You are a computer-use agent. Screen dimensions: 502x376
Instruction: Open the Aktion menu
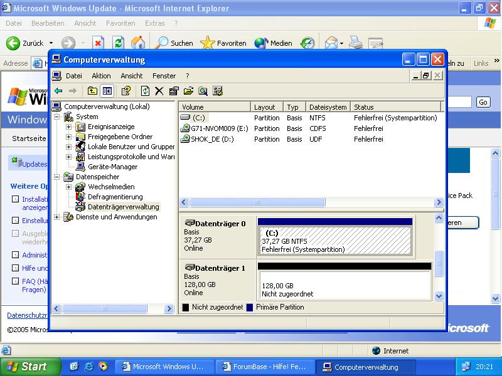(101, 76)
